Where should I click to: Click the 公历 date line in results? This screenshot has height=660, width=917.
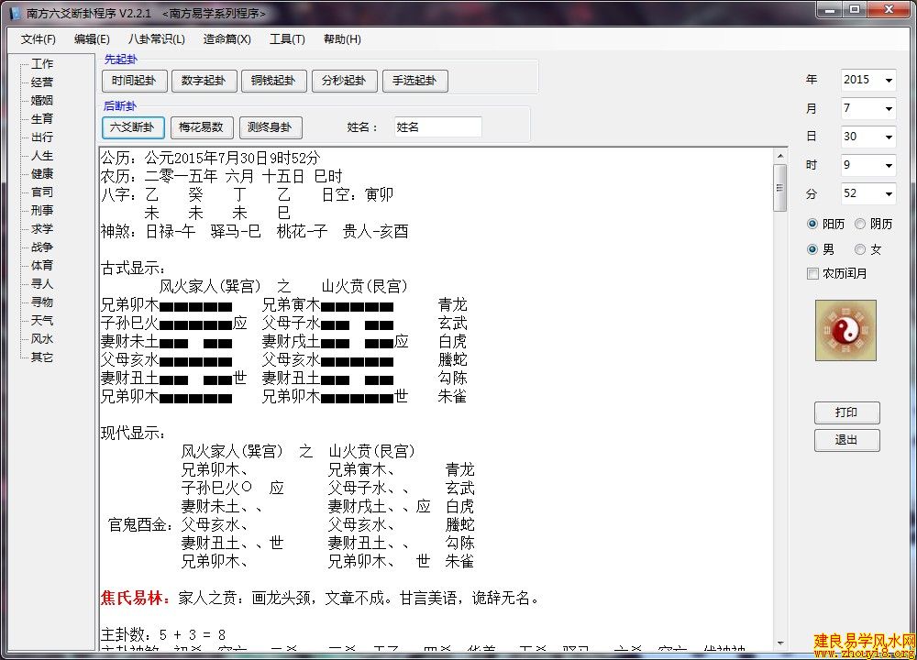(x=211, y=158)
